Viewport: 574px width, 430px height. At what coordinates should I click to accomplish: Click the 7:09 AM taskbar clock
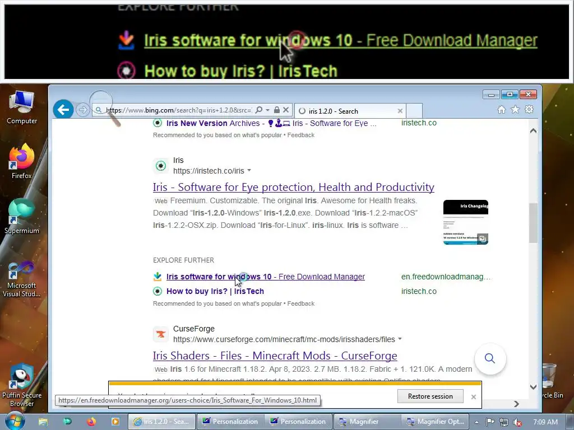coord(545,422)
